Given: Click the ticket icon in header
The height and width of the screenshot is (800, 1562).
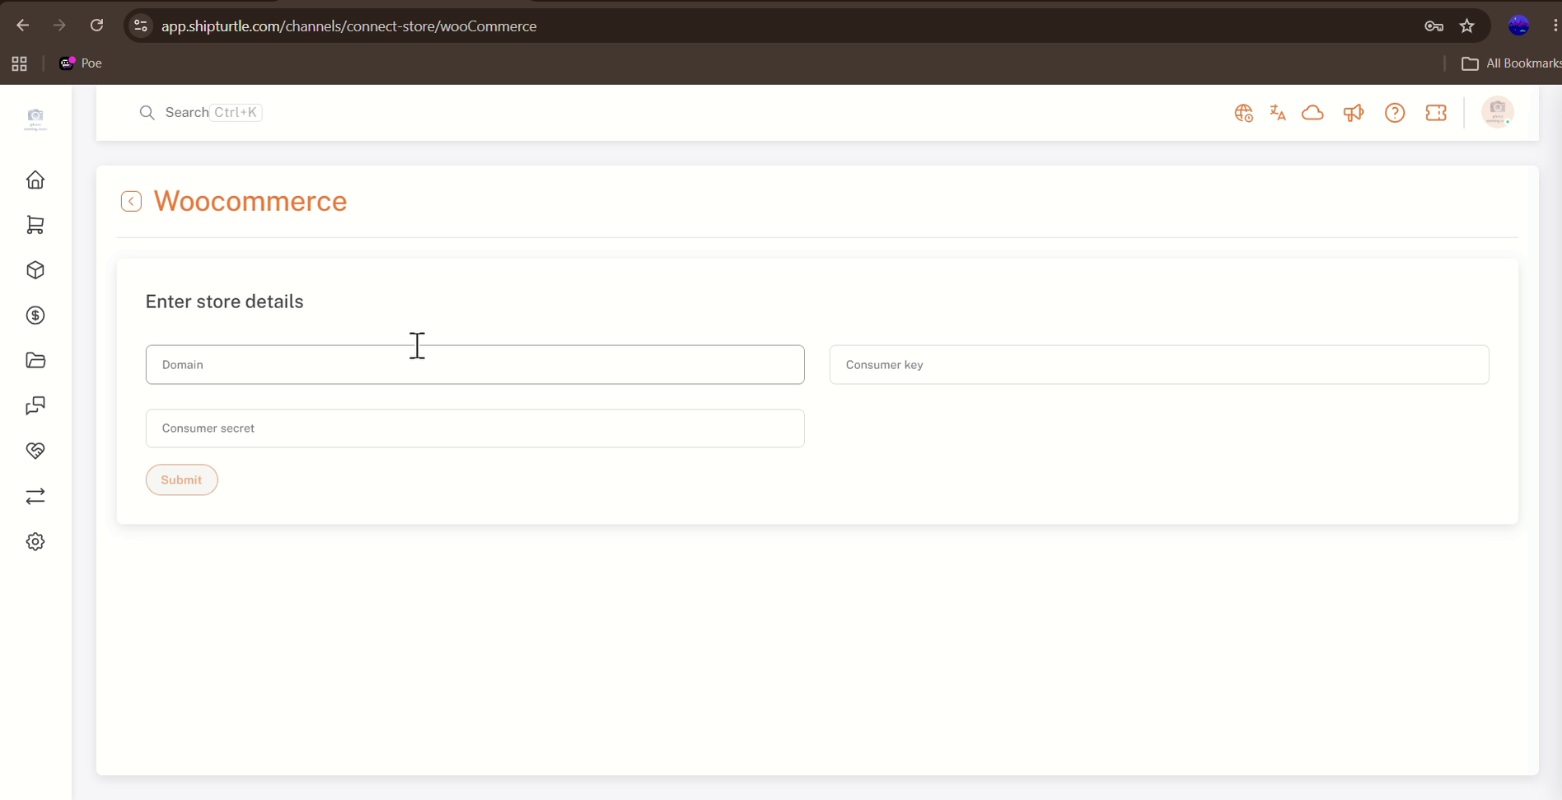Looking at the screenshot, I should [1436, 113].
